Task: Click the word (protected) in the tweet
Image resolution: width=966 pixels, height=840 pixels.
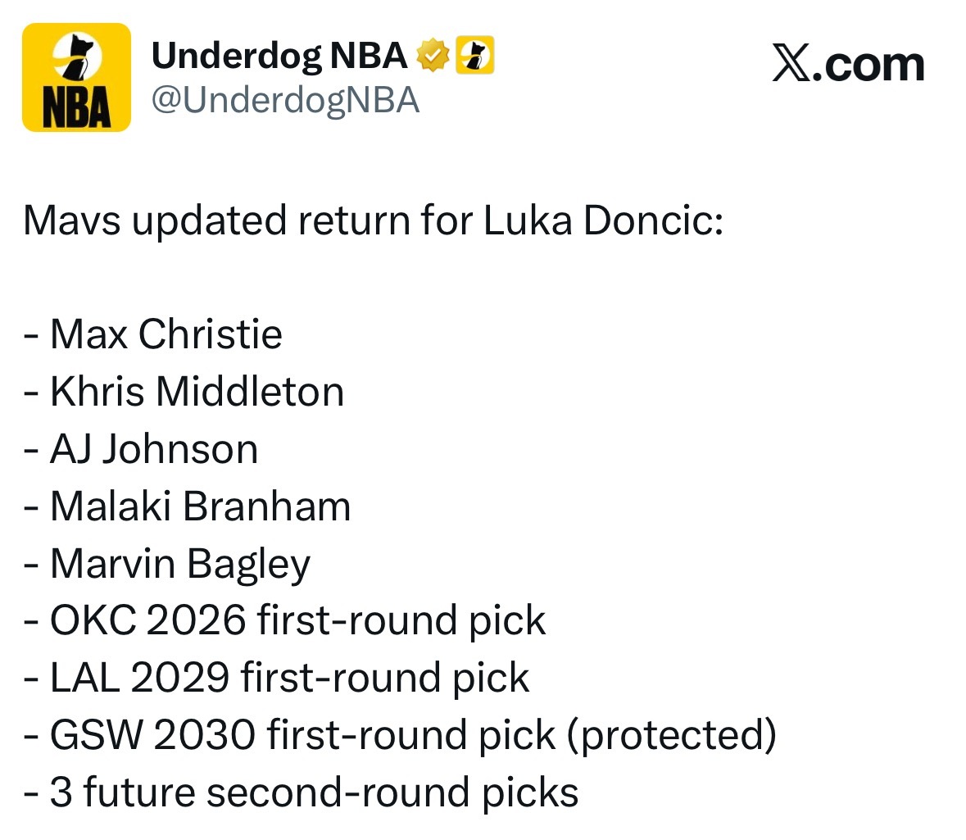Action: [672, 735]
